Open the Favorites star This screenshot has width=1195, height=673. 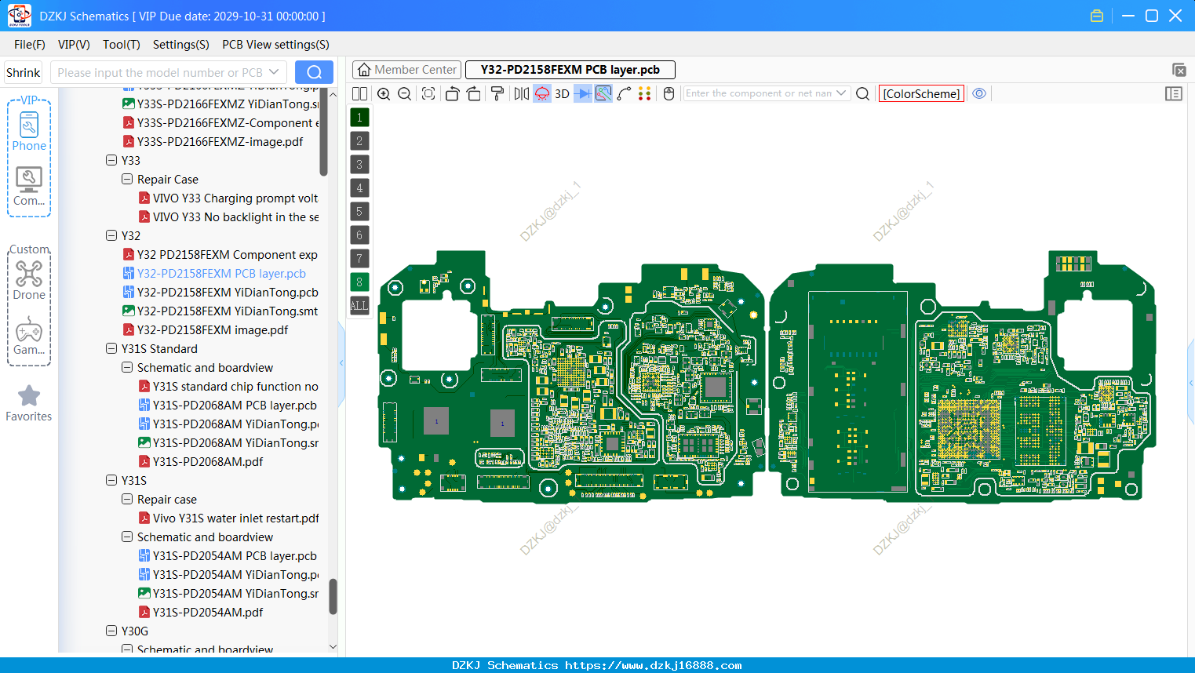click(x=29, y=403)
